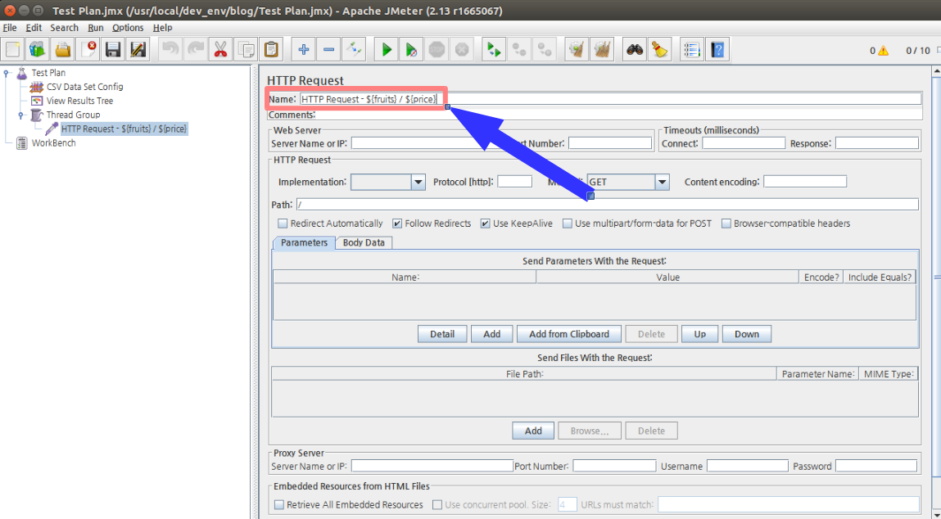The image size is (941, 519).
Task: Search the tree with binoculars icon
Action: point(635,49)
